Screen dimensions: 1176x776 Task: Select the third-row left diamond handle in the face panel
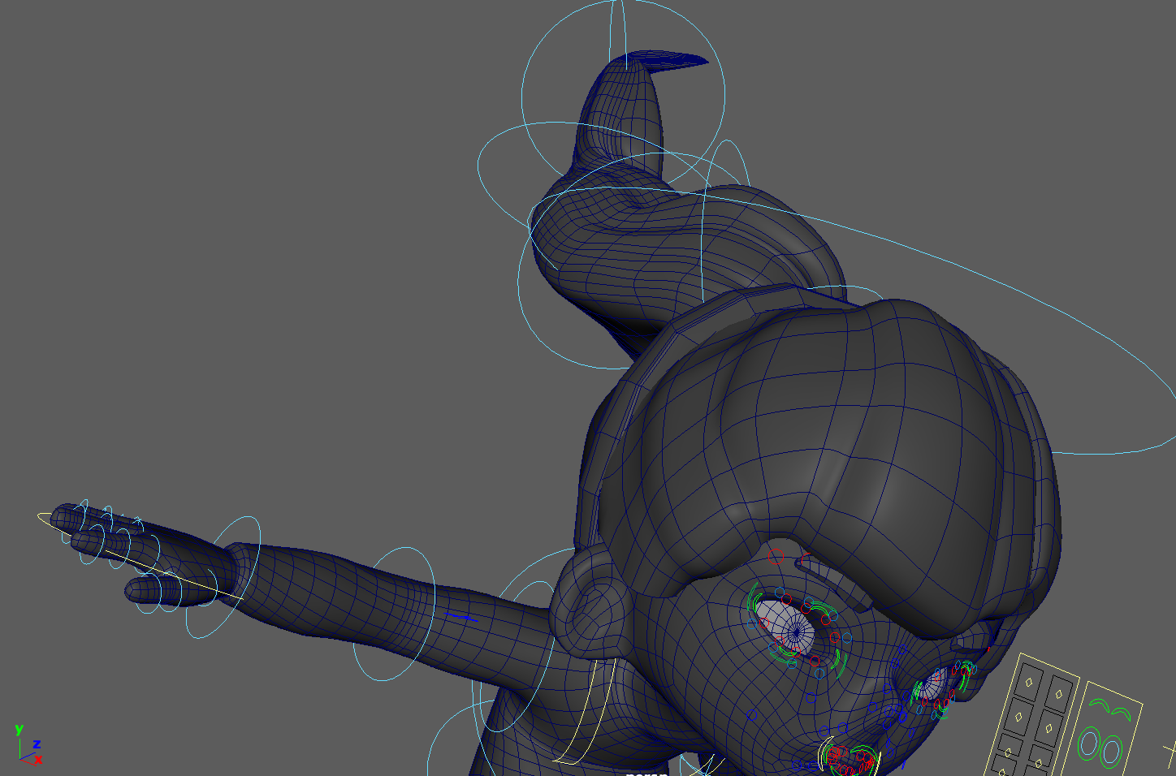click(1008, 752)
